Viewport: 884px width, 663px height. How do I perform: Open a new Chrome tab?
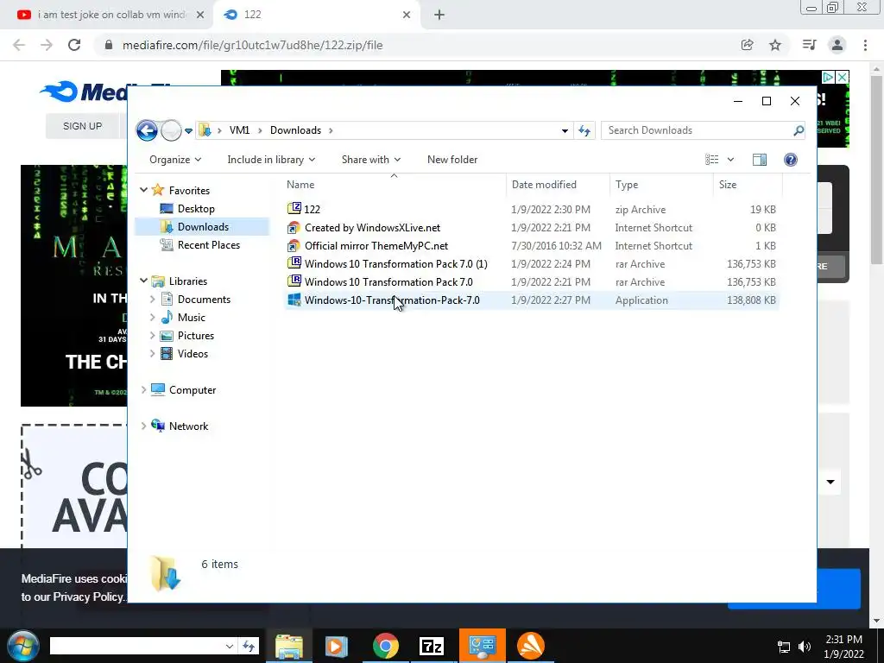tap(439, 16)
